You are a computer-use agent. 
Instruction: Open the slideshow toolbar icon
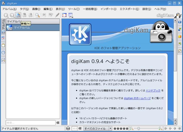tap(70, 15)
